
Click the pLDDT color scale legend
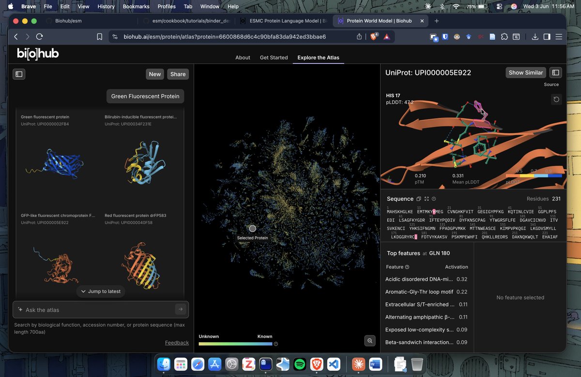pyautogui.click(x=534, y=176)
